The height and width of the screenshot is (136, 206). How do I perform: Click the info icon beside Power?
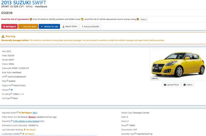[128, 125]
